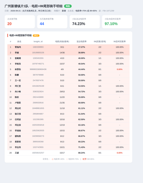Click the date 2026-09-21 in the subtitle
Screen dimensions: 143x183
[x=16, y=11]
